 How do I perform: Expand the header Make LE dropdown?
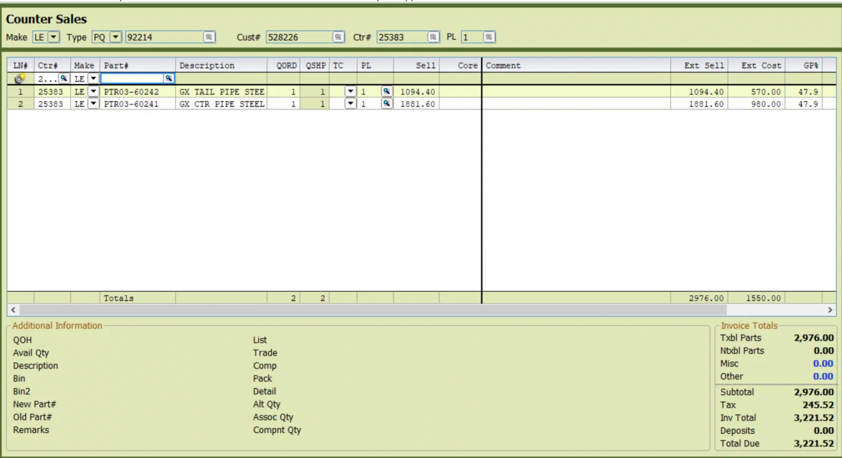click(x=54, y=37)
